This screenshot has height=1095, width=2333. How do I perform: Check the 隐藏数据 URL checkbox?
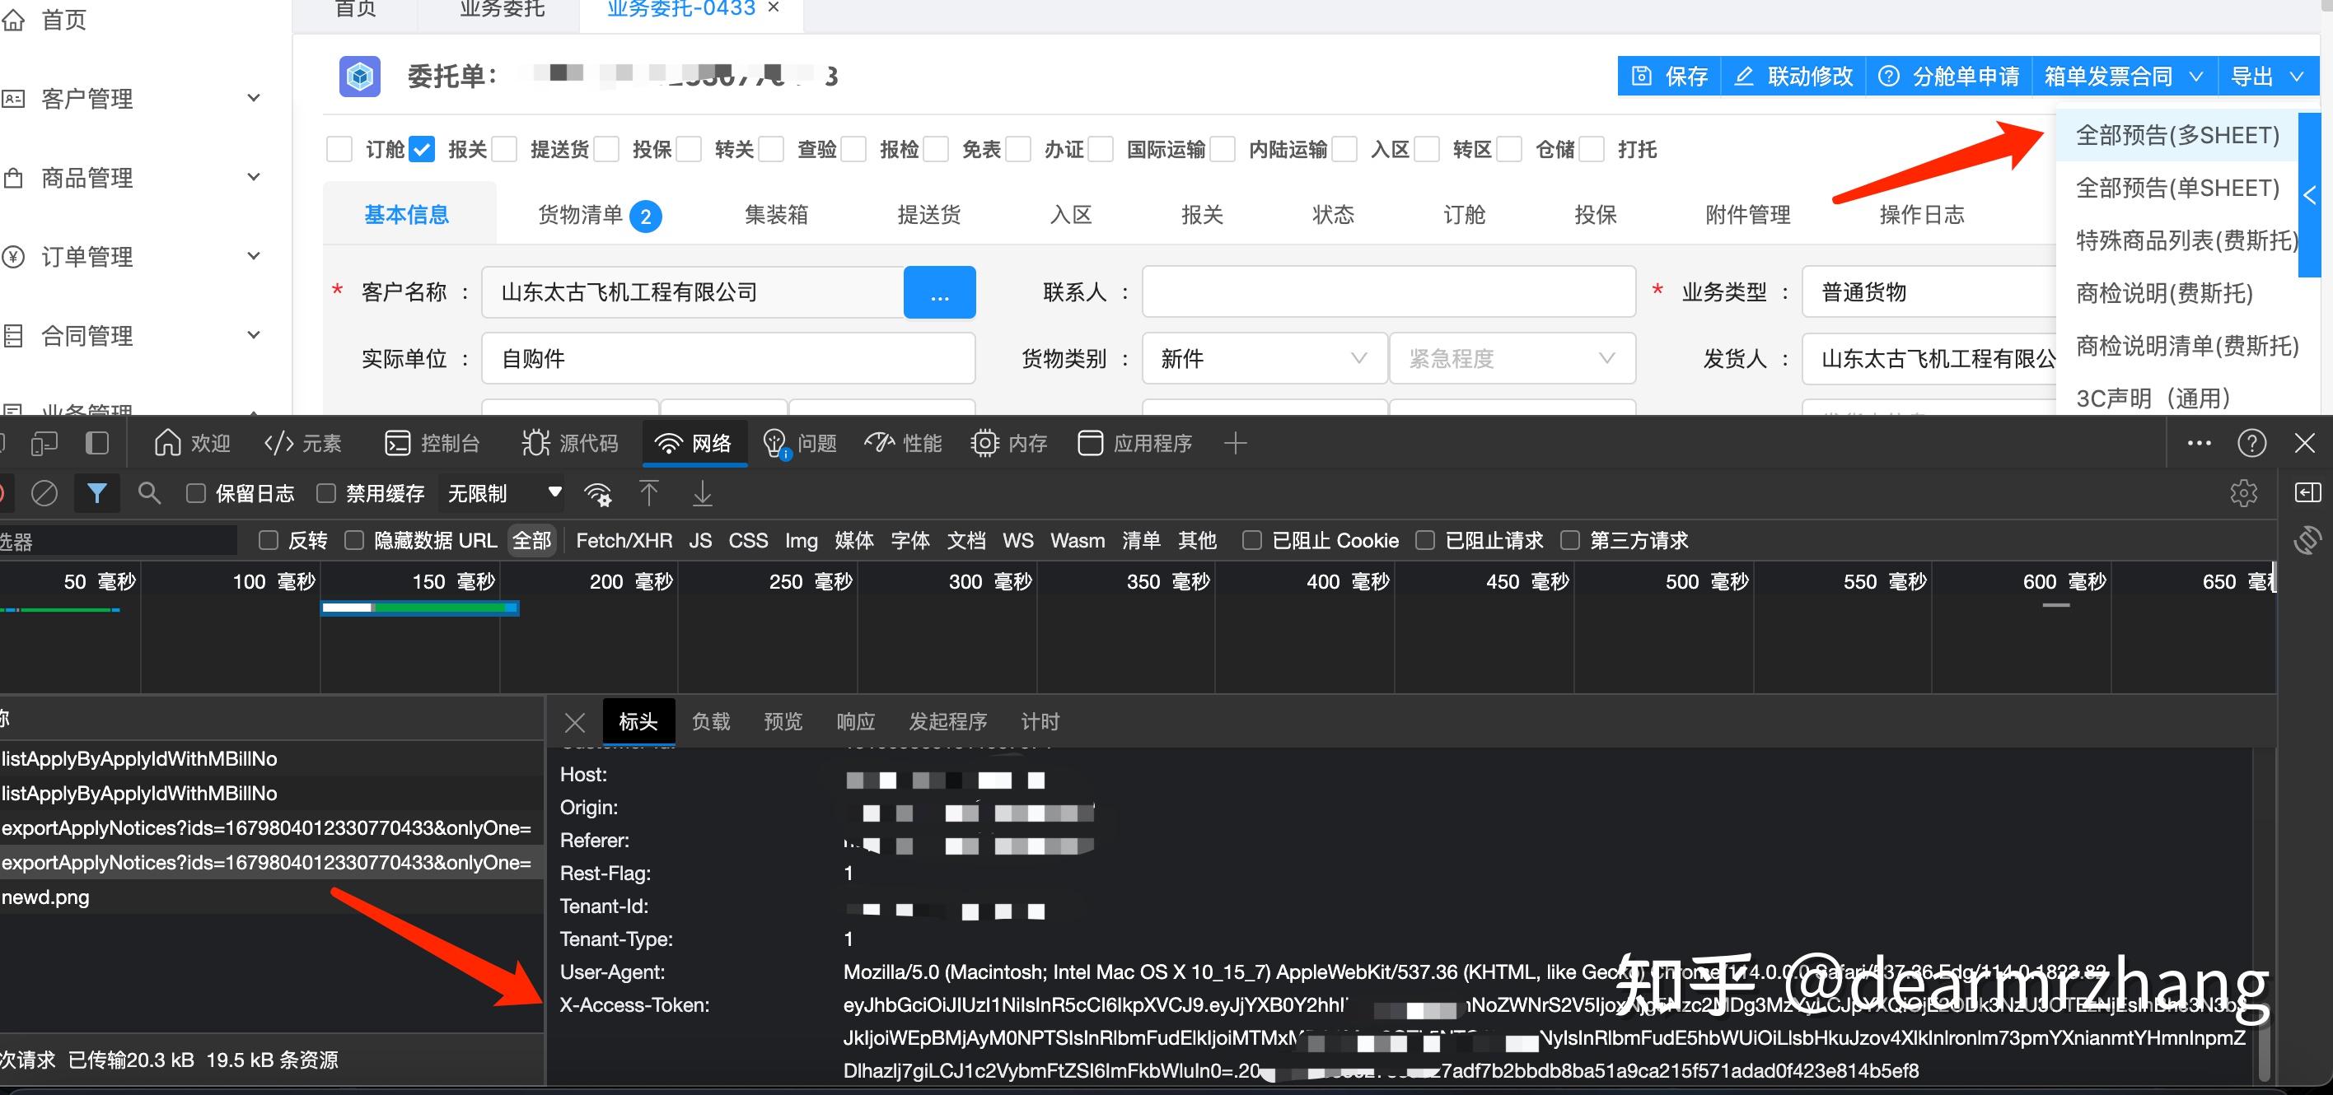click(354, 540)
